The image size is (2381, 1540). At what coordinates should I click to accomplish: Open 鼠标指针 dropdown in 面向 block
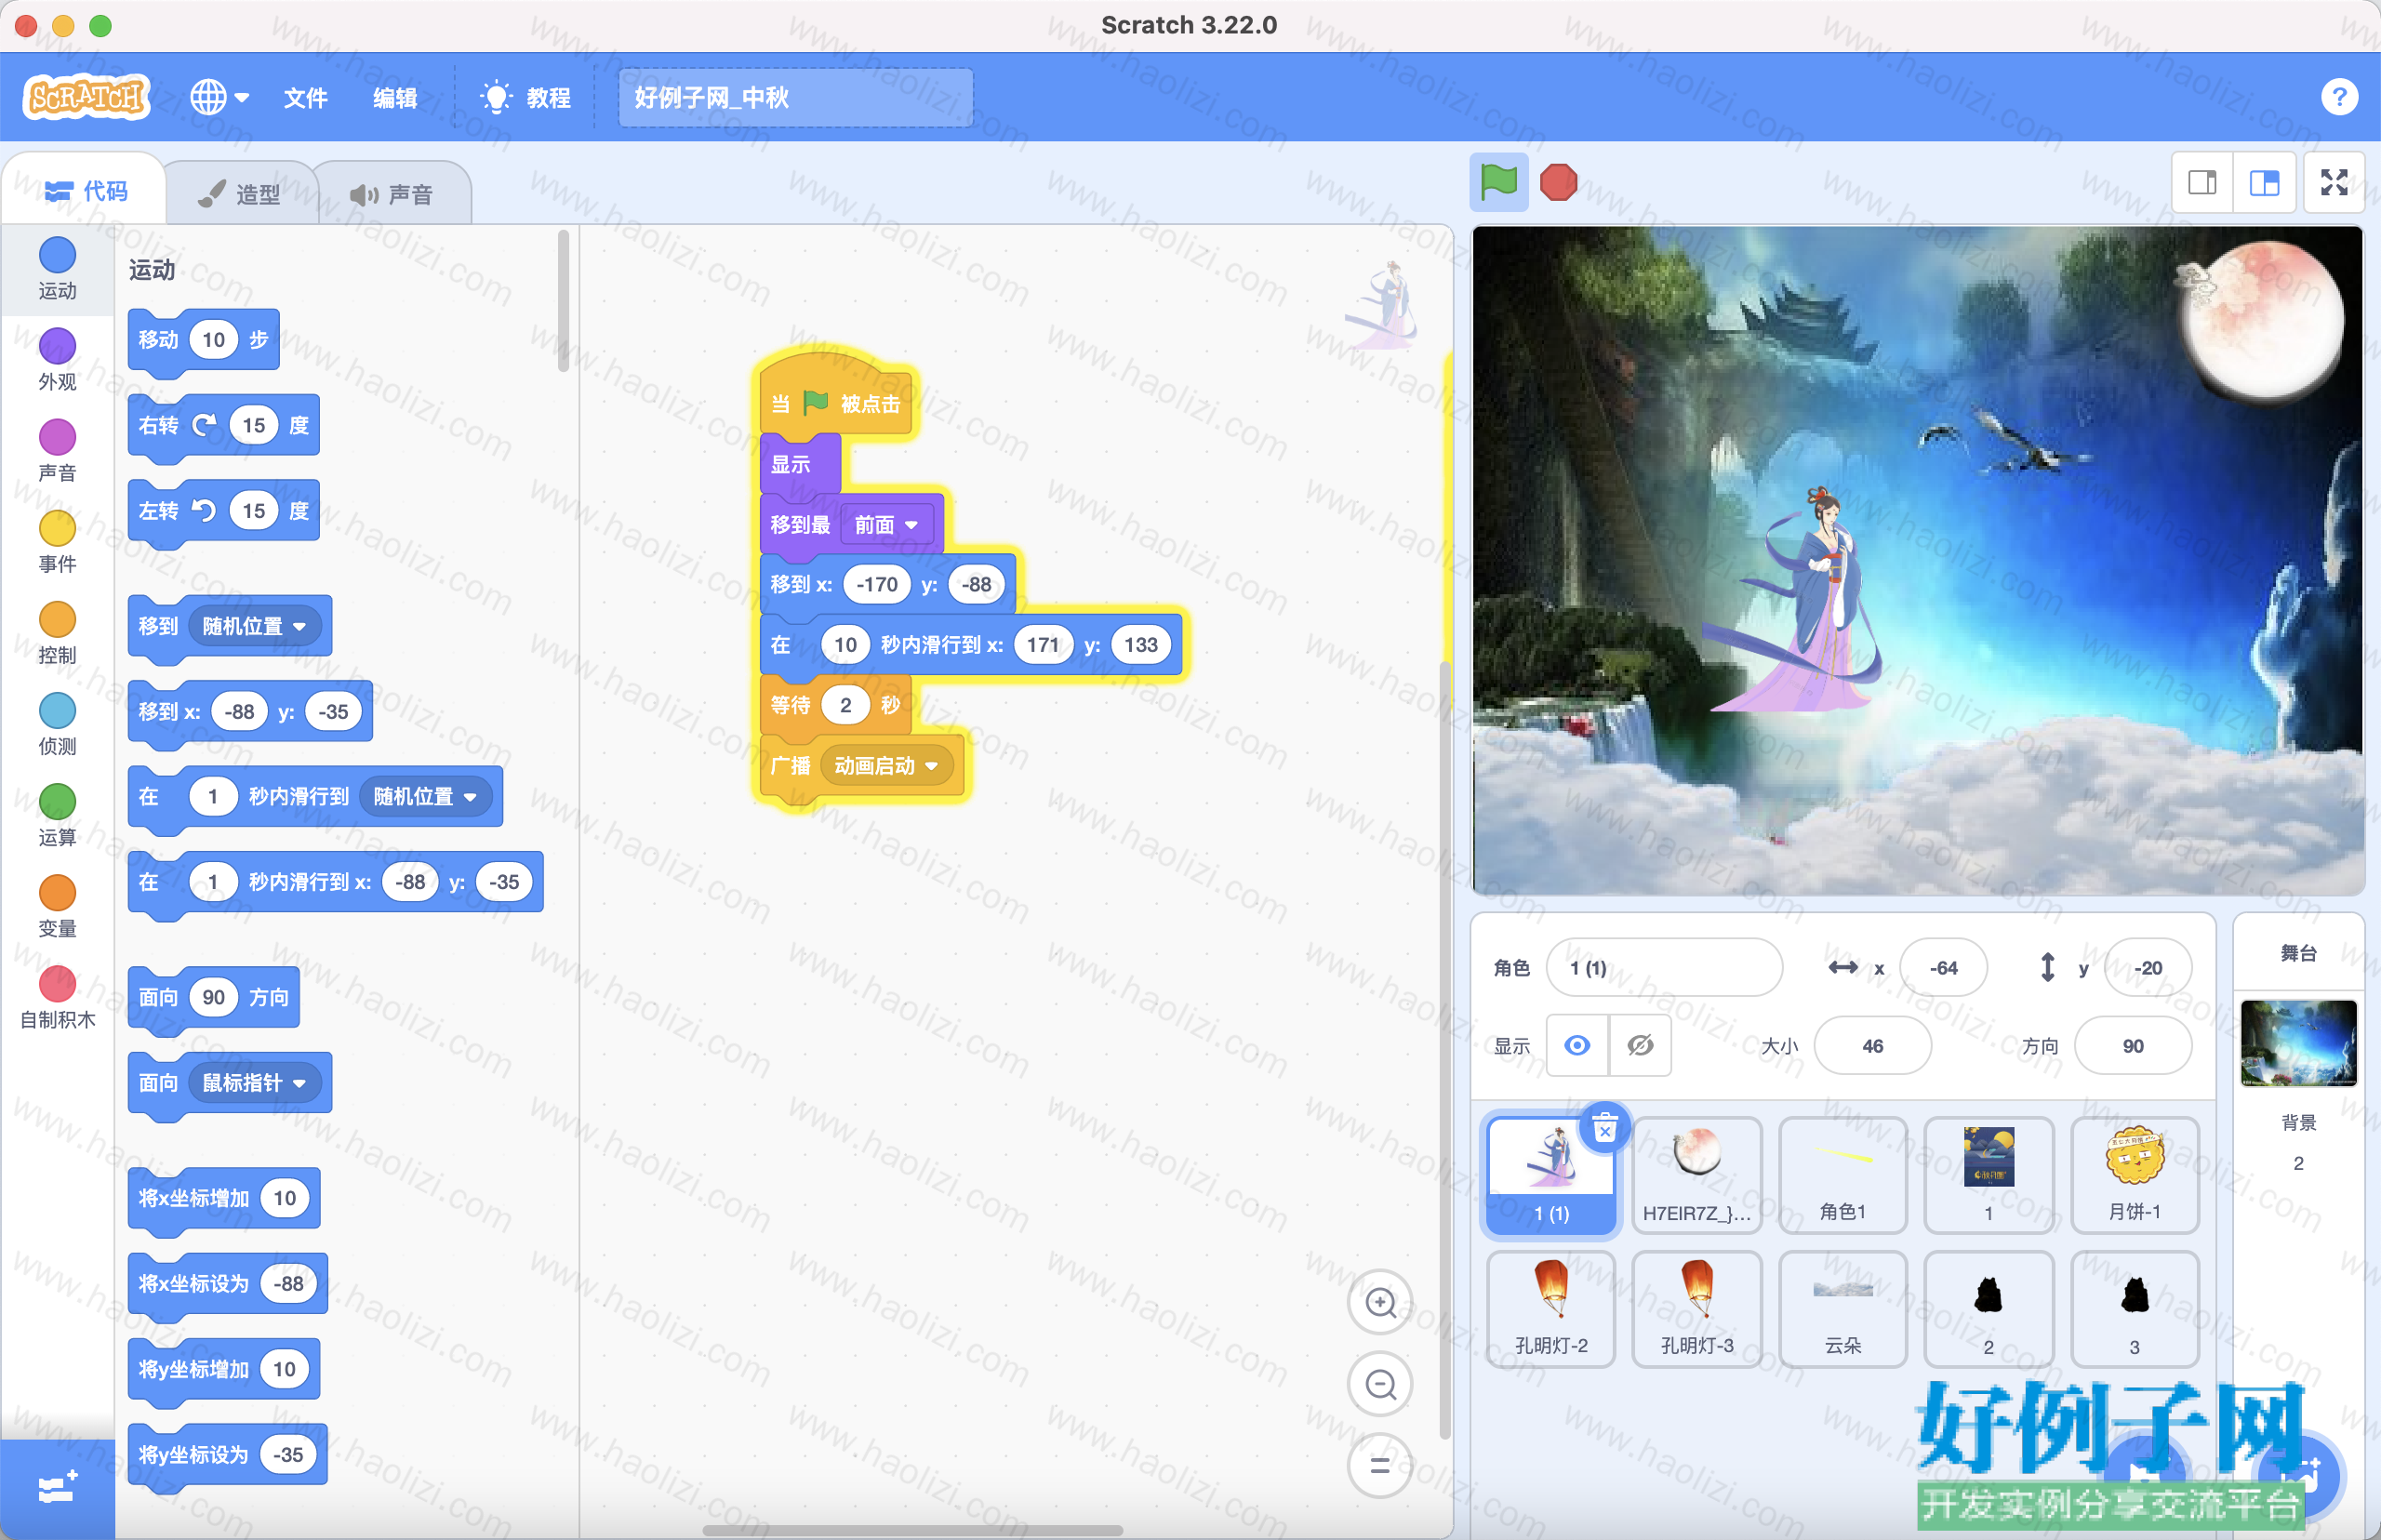point(254,1082)
